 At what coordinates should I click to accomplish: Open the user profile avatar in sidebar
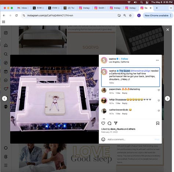click(x=6, y=107)
